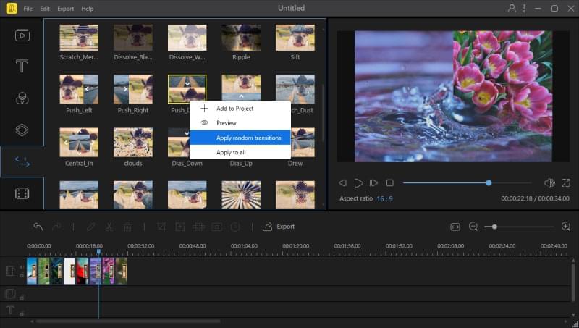
Task: Click the Undo arrow in timeline toolbar
Action: click(x=38, y=227)
